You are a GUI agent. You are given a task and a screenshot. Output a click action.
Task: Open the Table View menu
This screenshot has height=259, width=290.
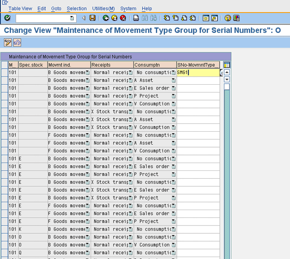pos(20,8)
